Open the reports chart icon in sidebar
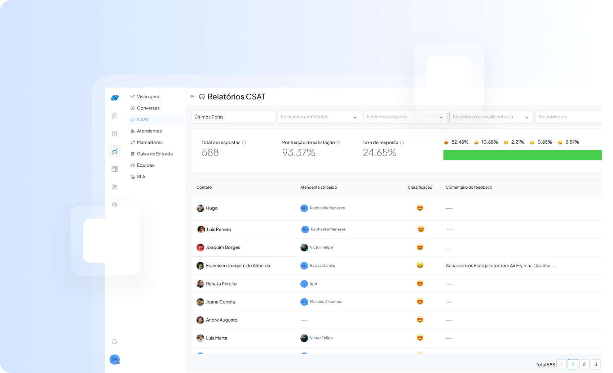This screenshot has height=373, width=613. pyautogui.click(x=115, y=152)
